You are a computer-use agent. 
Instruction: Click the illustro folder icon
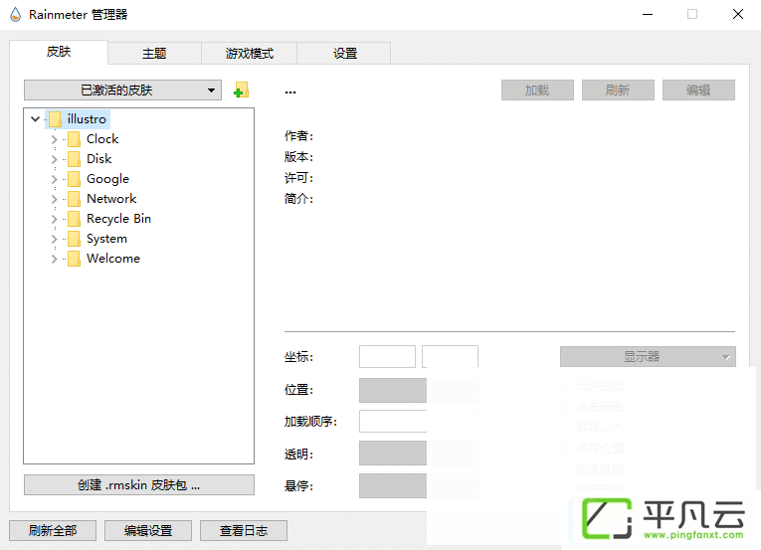pyautogui.click(x=56, y=119)
